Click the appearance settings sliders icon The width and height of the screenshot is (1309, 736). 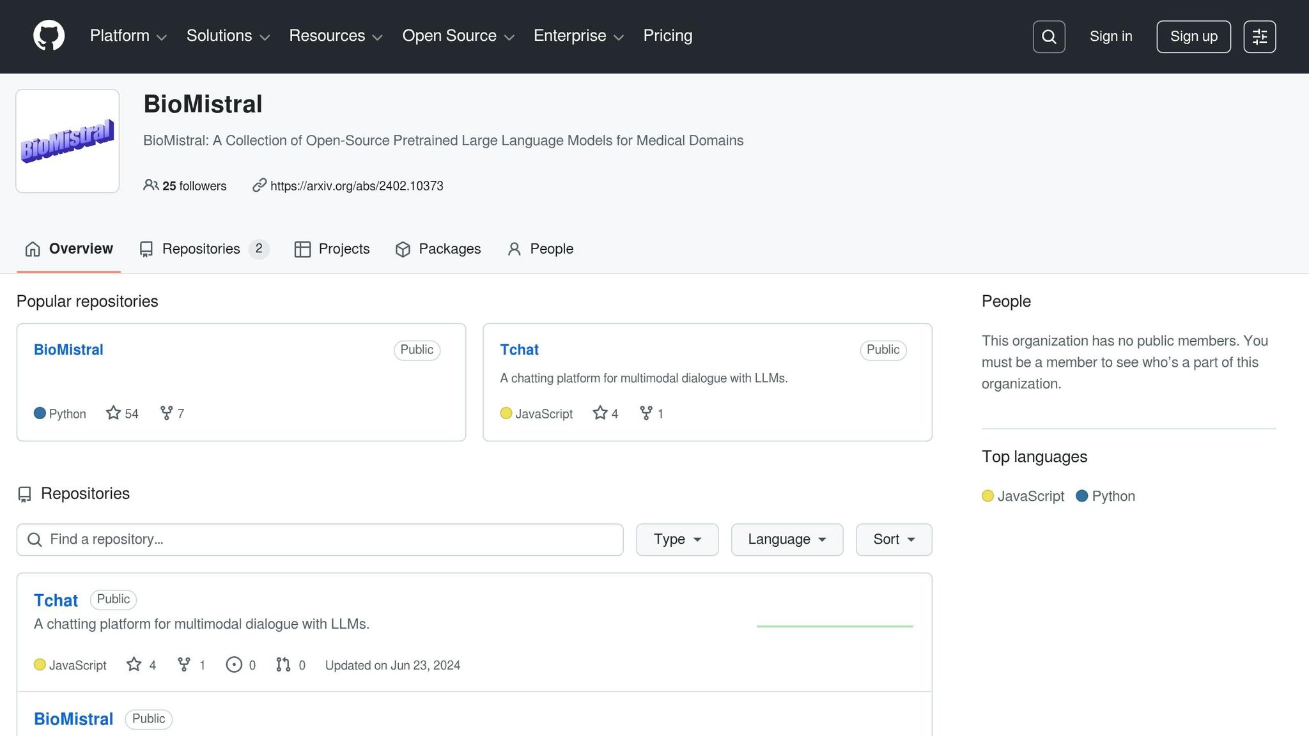point(1259,36)
